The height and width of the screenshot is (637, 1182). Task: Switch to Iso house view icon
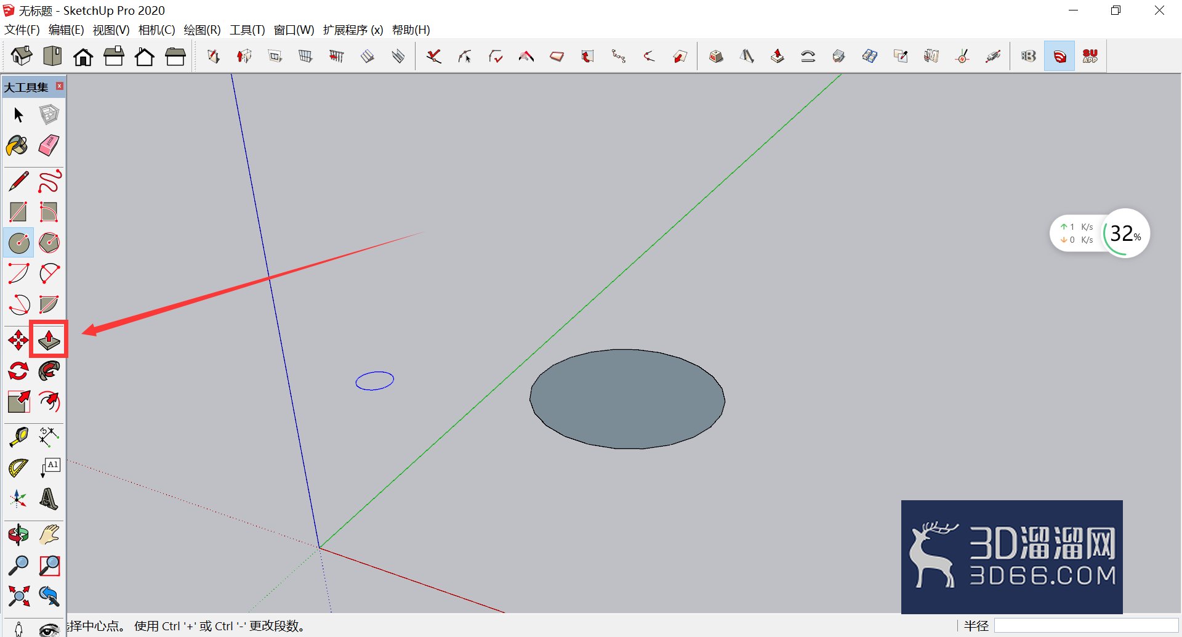click(x=22, y=56)
